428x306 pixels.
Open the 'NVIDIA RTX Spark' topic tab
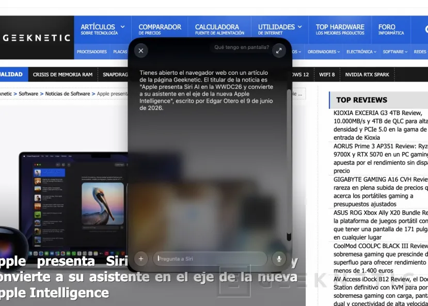coord(367,74)
